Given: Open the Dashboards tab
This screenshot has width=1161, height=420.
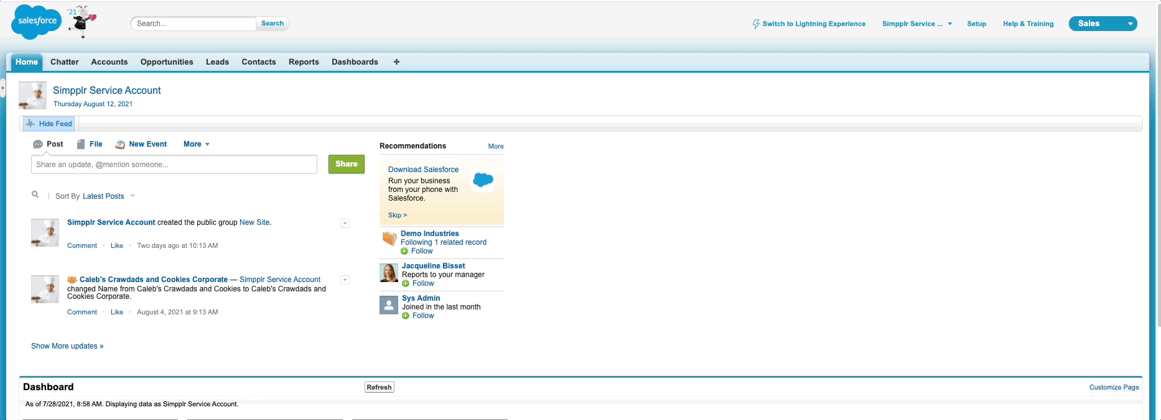Looking at the screenshot, I should coord(355,62).
